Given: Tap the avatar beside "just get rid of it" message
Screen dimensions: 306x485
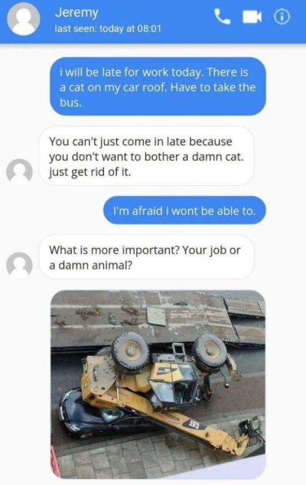Looking at the screenshot, I should 19,172.
